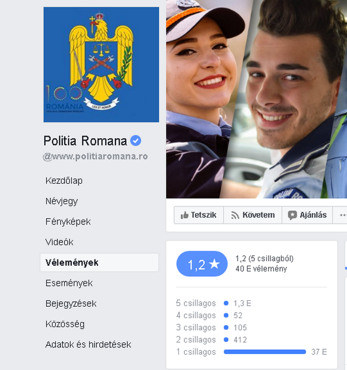Viewport: 347px width, 370px height.
Task: Select the highlighted Vélemények tab
Action: [x=99, y=263]
